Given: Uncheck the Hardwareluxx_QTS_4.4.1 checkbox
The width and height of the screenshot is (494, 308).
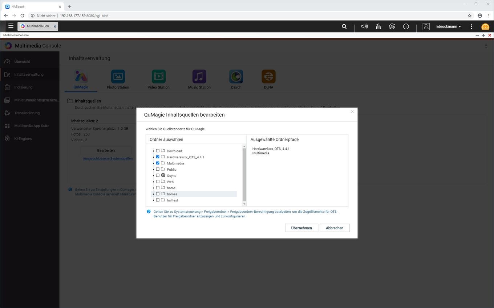Looking at the screenshot, I should click(158, 157).
